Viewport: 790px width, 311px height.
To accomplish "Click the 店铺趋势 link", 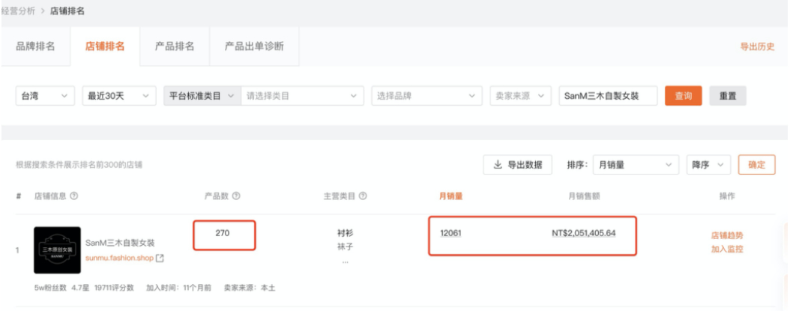I will click(727, 235).
